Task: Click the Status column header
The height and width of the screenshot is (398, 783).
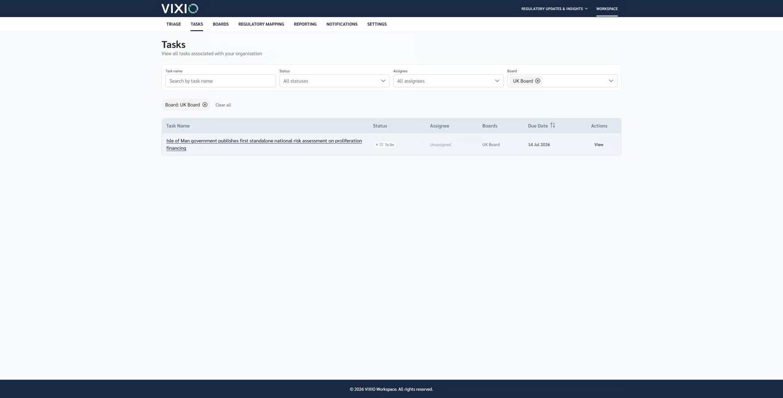Action: 380,126
